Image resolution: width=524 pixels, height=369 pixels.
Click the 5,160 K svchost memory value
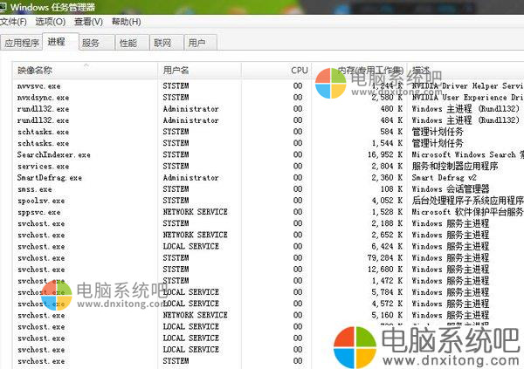point(387,315)
